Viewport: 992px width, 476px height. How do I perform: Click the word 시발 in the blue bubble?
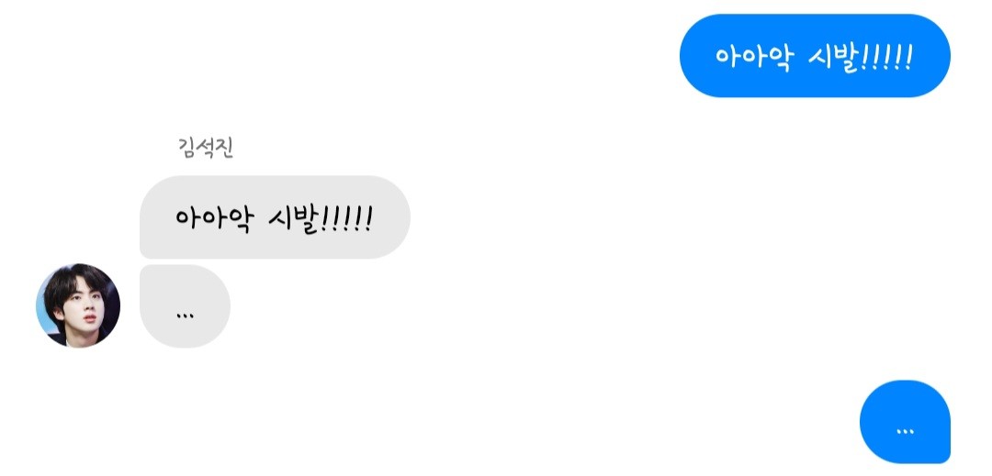tap(834, 58)
